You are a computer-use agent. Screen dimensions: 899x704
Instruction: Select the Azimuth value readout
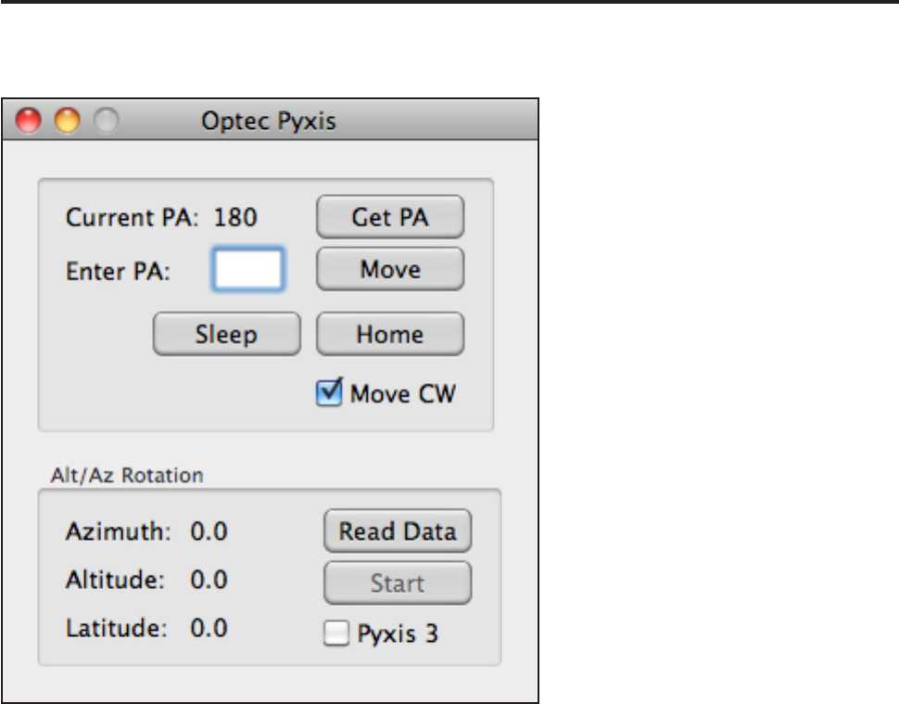[x=209, y=531]
